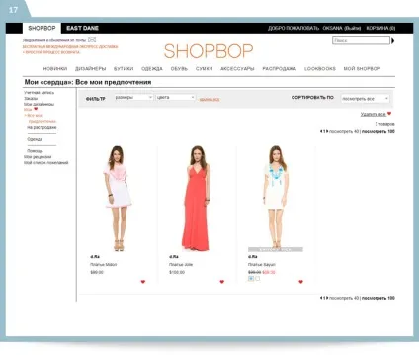Click the SHOPBOP logo
The width and height of the screenshot is (419, 355).
pos(209,51)
